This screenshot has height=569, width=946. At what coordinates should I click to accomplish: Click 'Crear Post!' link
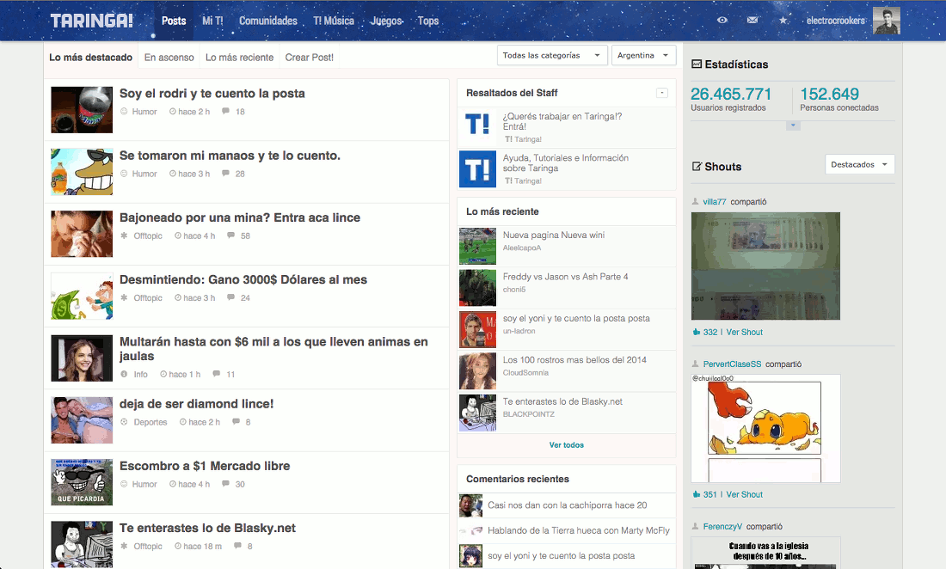point(309,58)
